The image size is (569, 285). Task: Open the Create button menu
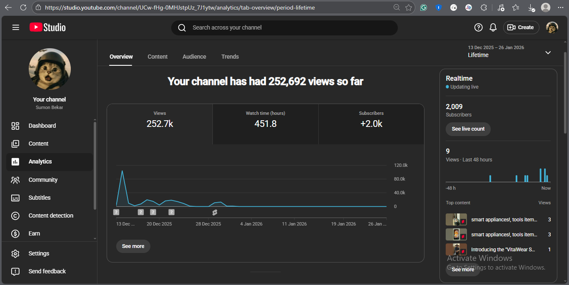coord(521,27)
